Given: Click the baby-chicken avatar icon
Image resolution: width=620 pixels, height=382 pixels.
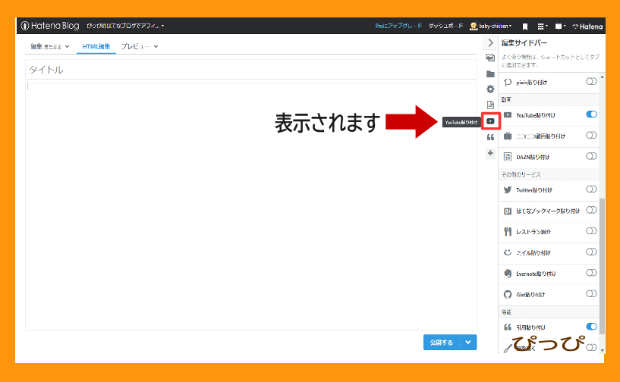Looking at the screenshot, I should pos(474,26).
